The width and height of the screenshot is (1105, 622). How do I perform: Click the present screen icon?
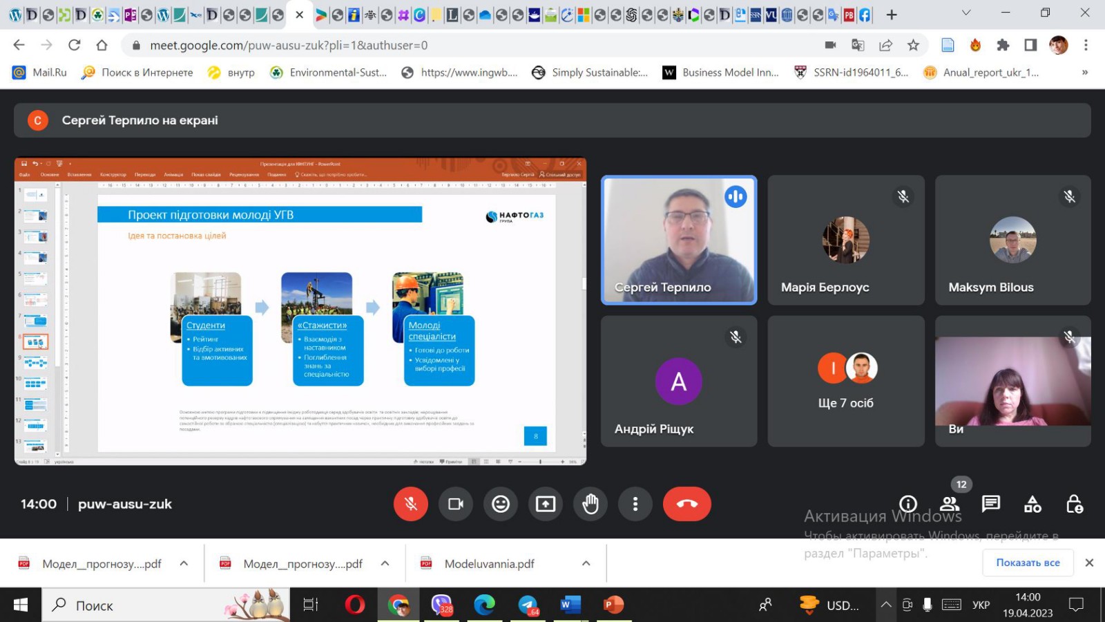(545, 504)
